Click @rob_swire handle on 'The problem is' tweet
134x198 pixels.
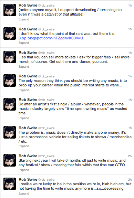(46, 128)
